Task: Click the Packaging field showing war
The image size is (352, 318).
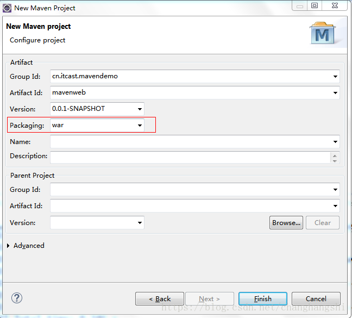Action: pos(97,126)
